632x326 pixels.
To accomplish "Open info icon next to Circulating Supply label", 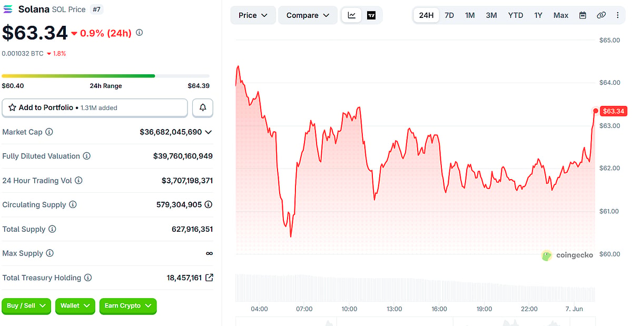I will pyautogui.click(x=73, y=204).
